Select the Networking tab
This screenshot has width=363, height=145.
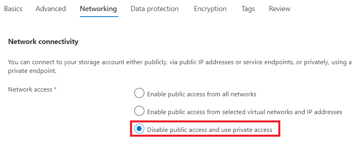[x=98, y=9]
